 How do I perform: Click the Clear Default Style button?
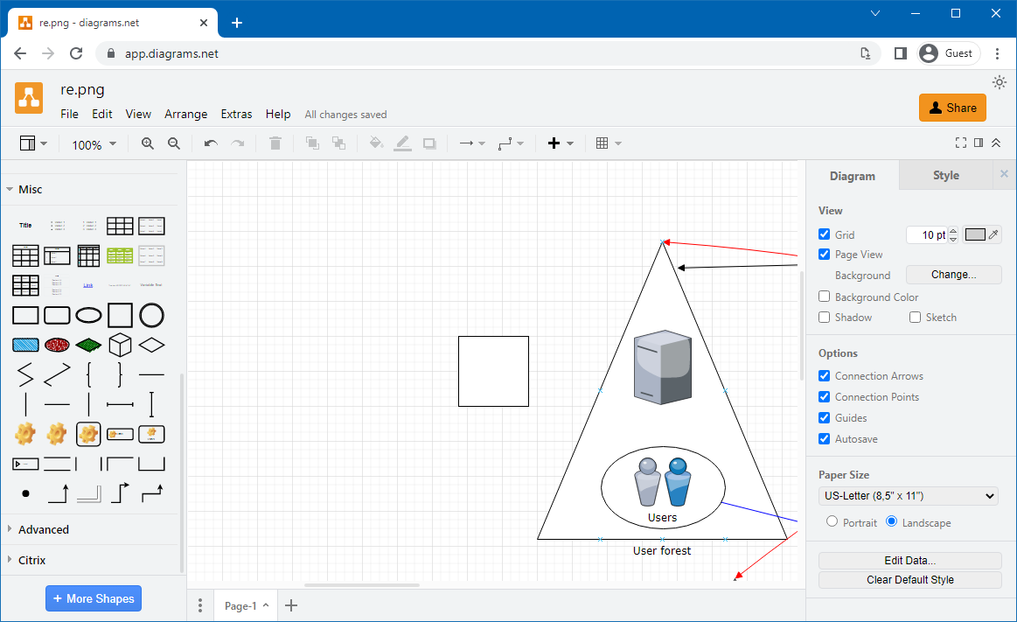909,579
